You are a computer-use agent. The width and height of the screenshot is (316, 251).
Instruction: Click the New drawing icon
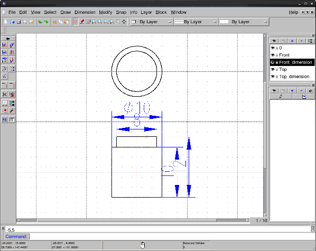point(6,22)
